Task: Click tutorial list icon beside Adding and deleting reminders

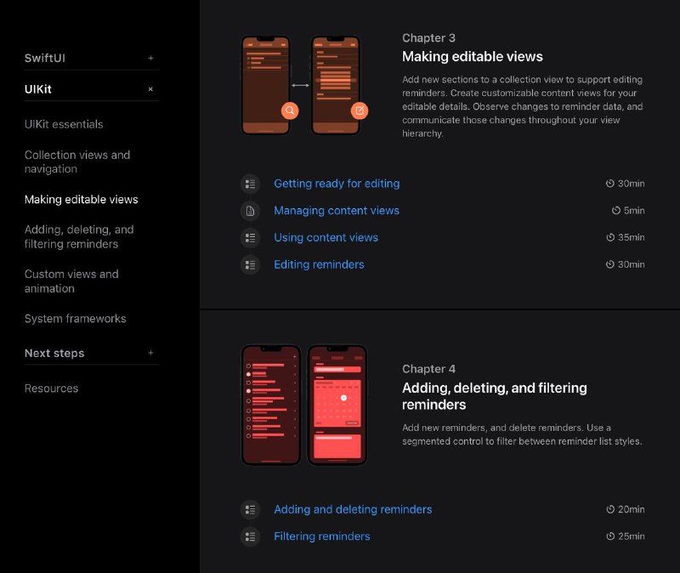Action: click(x=250, y=510)
